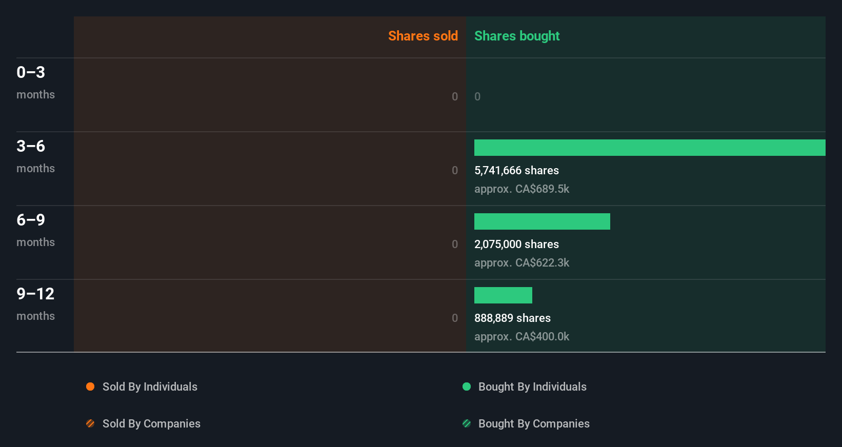Click the Shares bought column header
The height and width of the screenshot is (447, 842).
(517, 36)
